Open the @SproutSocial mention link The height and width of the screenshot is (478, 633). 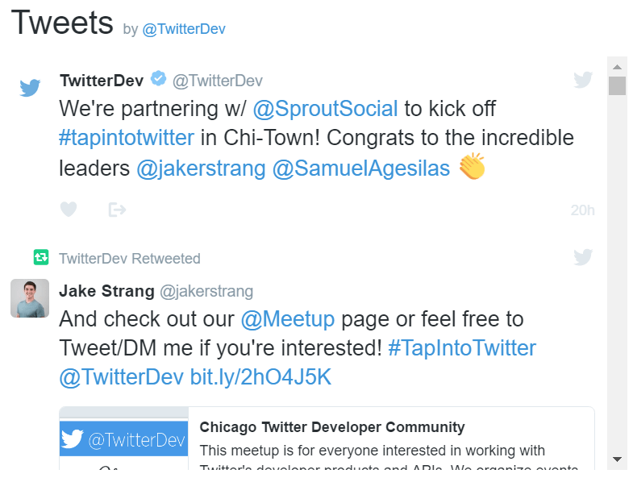click(326, 109)
